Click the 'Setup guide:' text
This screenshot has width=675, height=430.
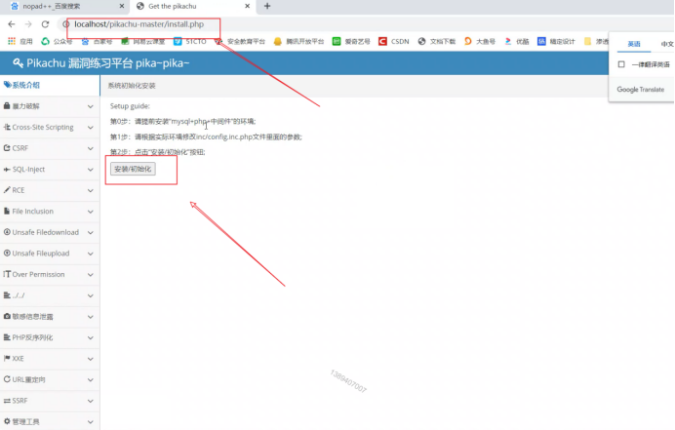(x=130, y=106)
